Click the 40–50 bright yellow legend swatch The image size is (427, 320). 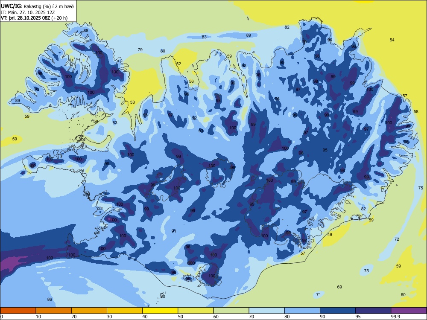click(x=160, y=311)
